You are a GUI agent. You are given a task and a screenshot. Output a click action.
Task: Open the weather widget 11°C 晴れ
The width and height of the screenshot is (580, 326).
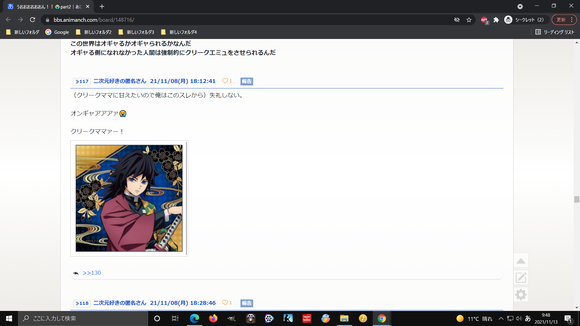point(474,319)
